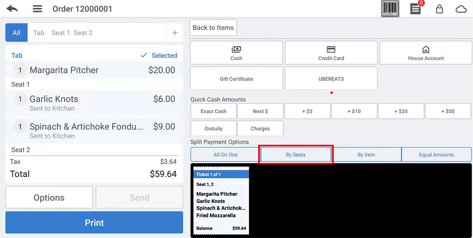Split payment By Seats
Image resolution: width=473 pixels, height=238 pixels.
click(296, 155)
